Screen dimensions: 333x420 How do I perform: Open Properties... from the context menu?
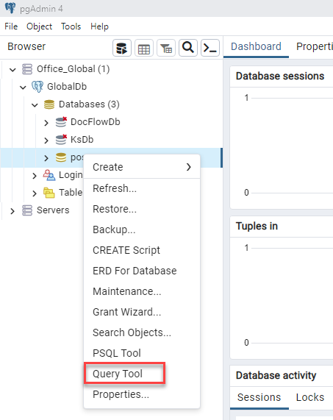coord(142,394)
